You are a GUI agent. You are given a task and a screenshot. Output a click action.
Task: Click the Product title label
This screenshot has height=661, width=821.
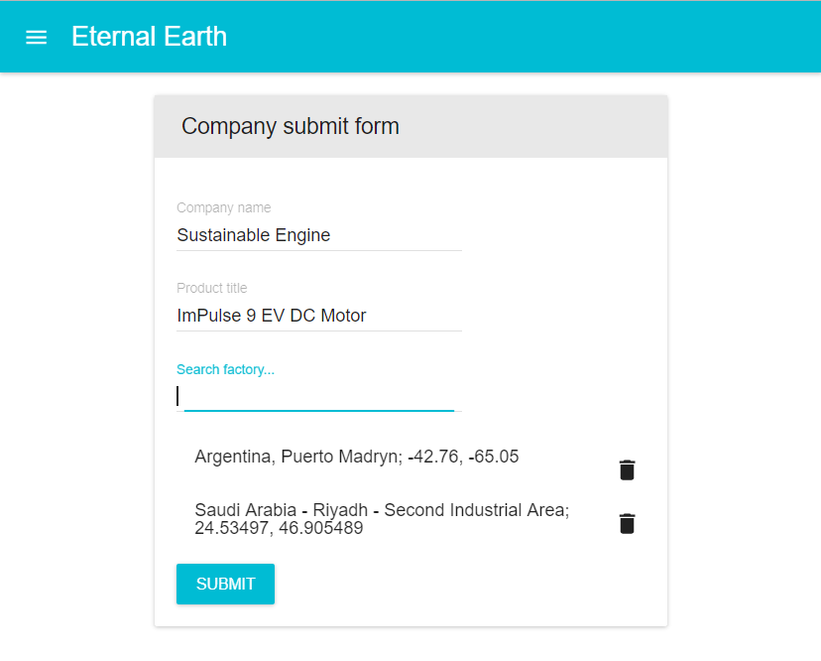click(211, 288)
